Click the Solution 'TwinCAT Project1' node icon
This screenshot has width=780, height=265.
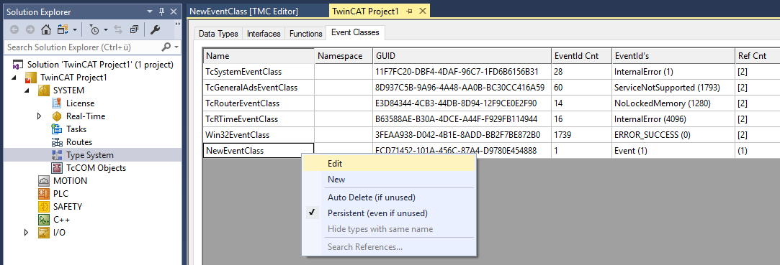[x=18, y=65]
